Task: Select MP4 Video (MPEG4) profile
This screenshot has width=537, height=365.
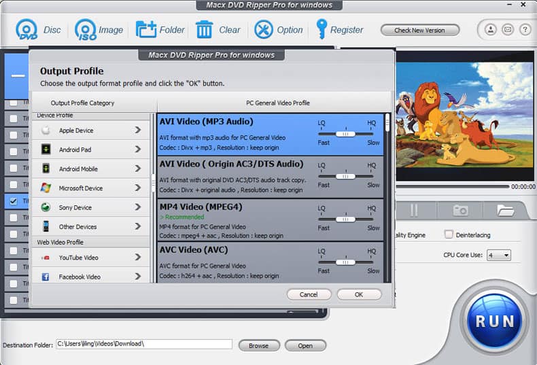Action: tap(271, 220)
